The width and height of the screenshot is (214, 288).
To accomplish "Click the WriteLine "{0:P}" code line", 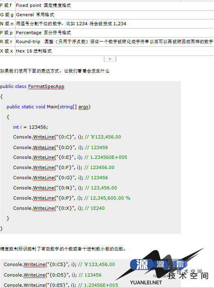I will (x=71, y=198).
